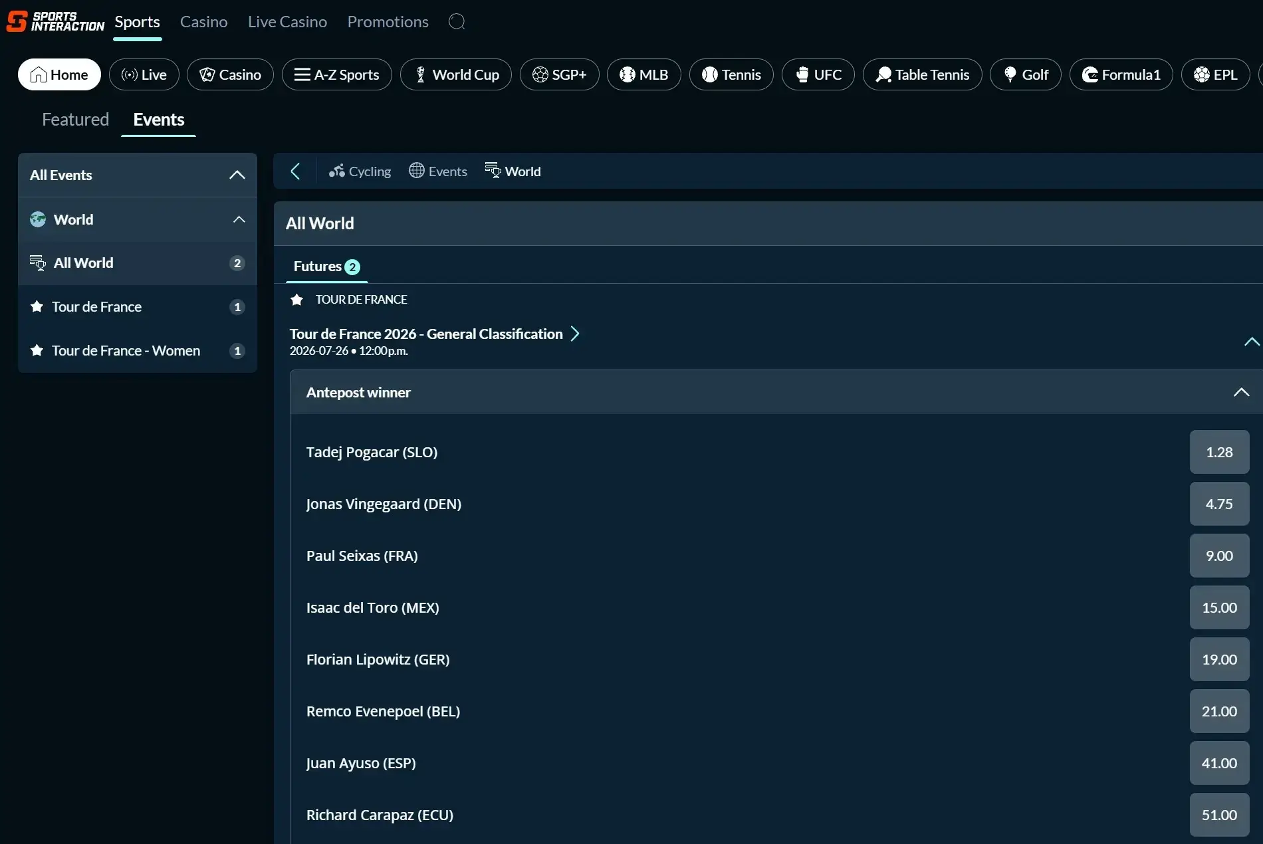Bet on Richard Carapaz at 51.00
This screenshot has height=844, width=1263.
tap(1219, 815)
